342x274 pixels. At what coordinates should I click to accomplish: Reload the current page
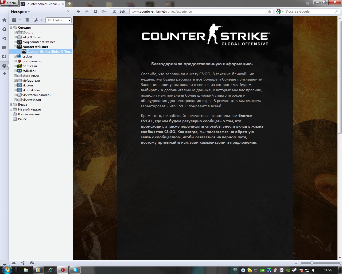pos(95,12)
